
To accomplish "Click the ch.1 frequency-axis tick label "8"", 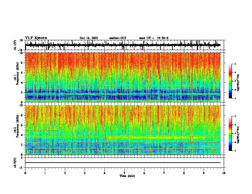I will (x=22, y=63).
